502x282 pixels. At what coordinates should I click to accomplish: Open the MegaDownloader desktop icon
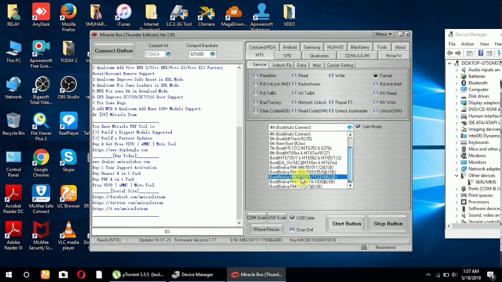[234, 16]
